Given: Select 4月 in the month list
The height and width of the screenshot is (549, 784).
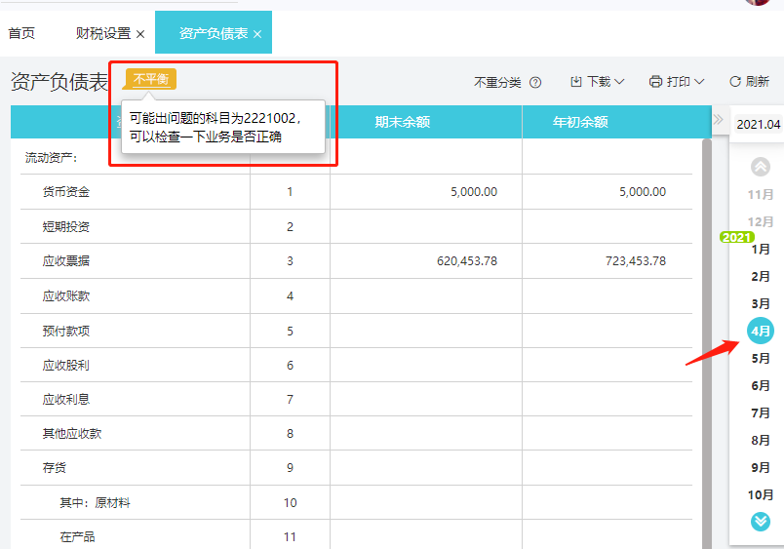Looking at the screenshot, I should 760,331.
